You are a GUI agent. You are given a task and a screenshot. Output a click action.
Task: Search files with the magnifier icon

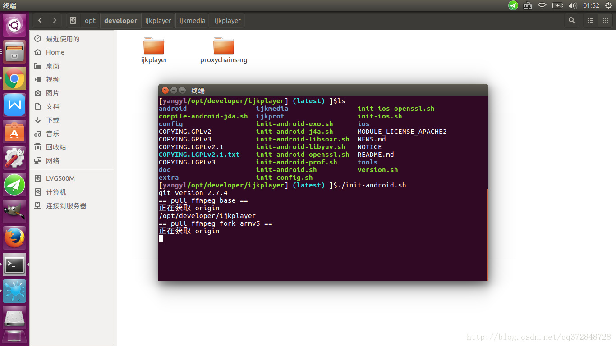[x=572, y=20]
